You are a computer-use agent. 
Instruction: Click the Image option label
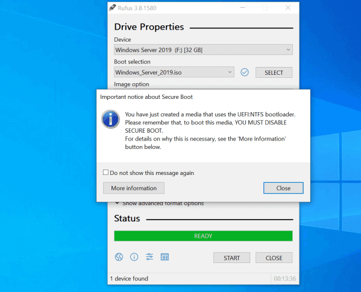[131, 84]
